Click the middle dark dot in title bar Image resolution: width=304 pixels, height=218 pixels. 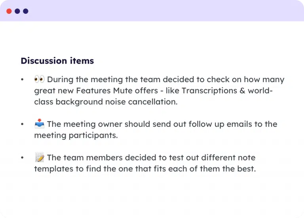click(x=17, y=11)
